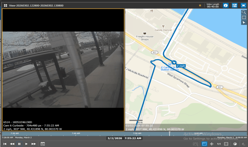
Task: Click the Cam 6 Curbside video pane
Action: click(x=63, y=70)
